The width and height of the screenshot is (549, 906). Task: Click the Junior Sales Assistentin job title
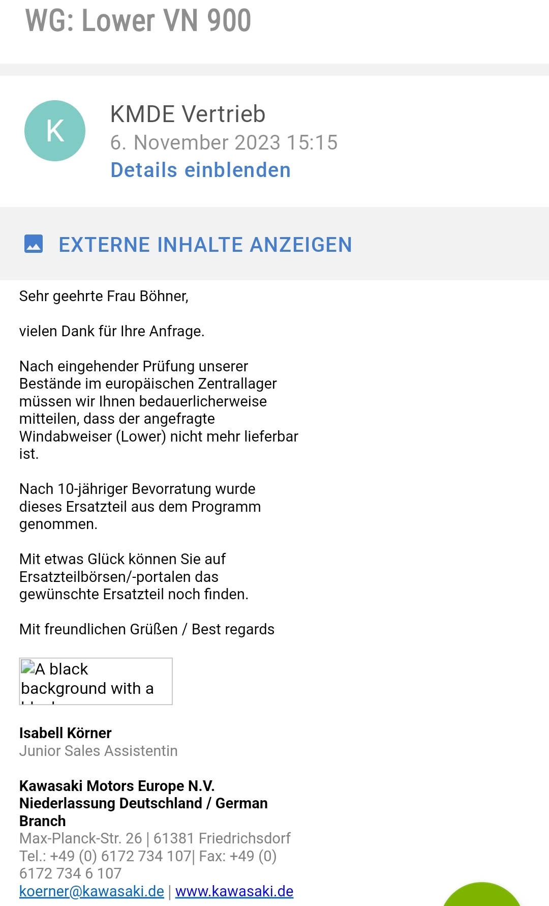pyautogui.click(x=98, y=751)
